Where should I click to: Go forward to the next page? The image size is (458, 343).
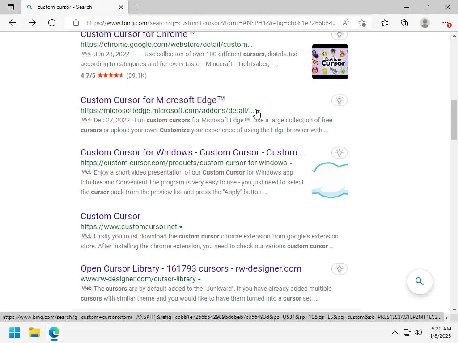[32, 23]
